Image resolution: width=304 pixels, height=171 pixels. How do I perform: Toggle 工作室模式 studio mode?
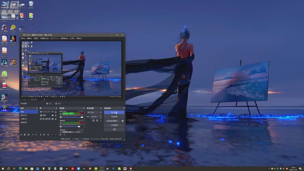(x=114, y=125)
